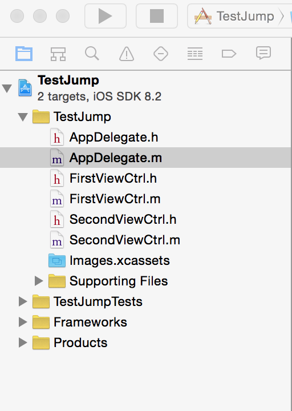Show the Report navigator speech bubble icon
Screen dimensions: 292x411
click(x=263, y=53)
